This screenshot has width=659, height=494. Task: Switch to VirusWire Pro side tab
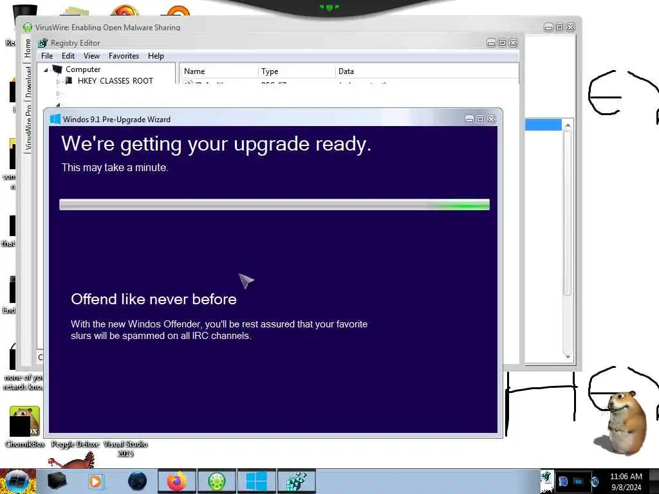(28, 126)
